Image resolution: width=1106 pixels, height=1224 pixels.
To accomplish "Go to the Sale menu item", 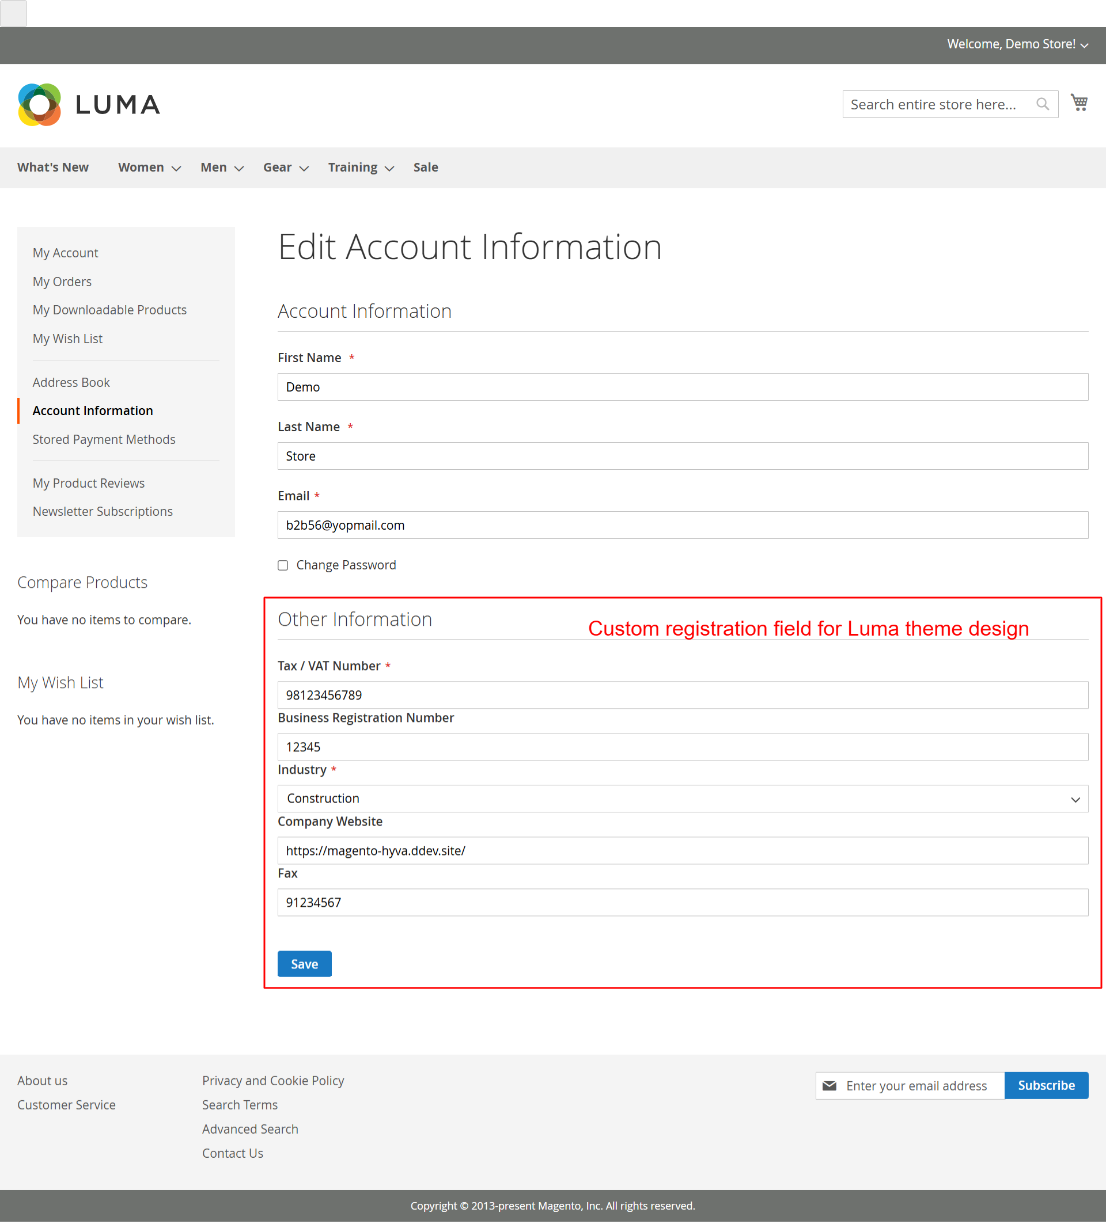I will 425,168.
